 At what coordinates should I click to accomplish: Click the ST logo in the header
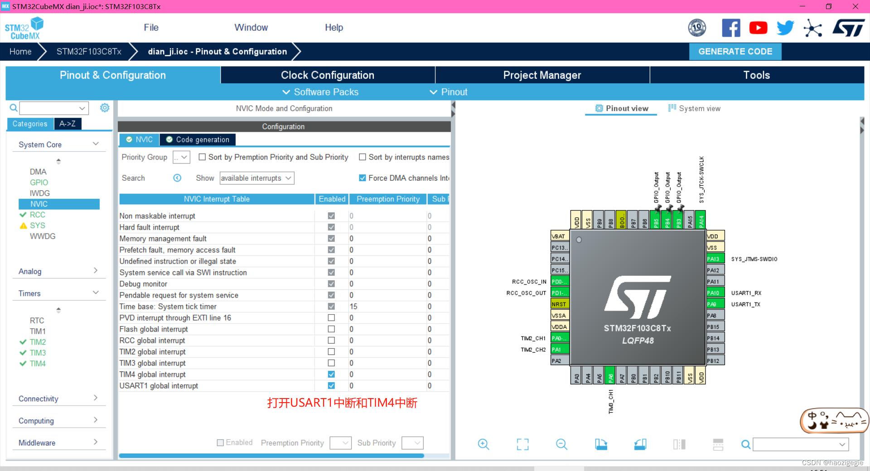pos(848,28)
